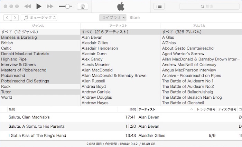Select the ライブラリ tab
This screenshot has height=147, width=242.
click(x=111, y=18)
